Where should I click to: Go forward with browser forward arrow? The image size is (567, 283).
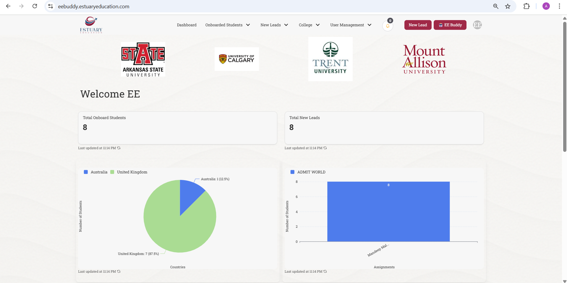click(21, 6)
